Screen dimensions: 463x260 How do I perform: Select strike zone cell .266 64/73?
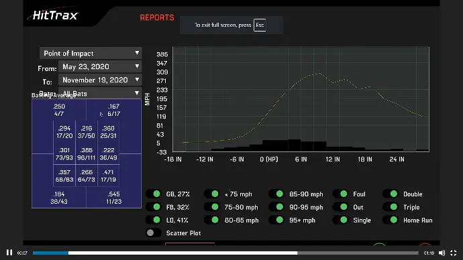(86, 176)
